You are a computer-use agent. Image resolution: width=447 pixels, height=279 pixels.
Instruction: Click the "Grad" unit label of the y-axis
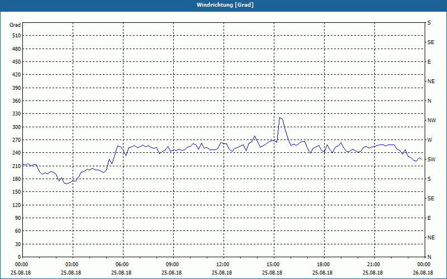[15, 25]
